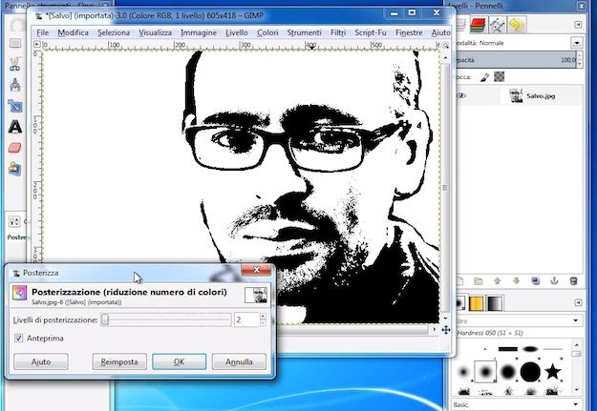Switch to the Undo History tab (yellow arrow)
Screen dimensions: 597x411
[516, 25]
